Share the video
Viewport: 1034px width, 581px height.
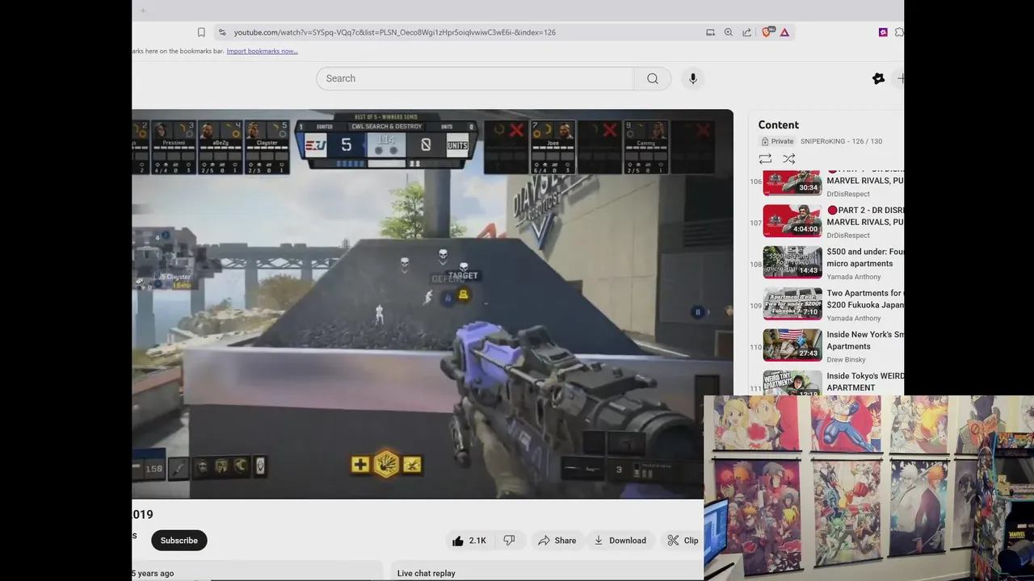pyautogui.click(x=557, y=541)
